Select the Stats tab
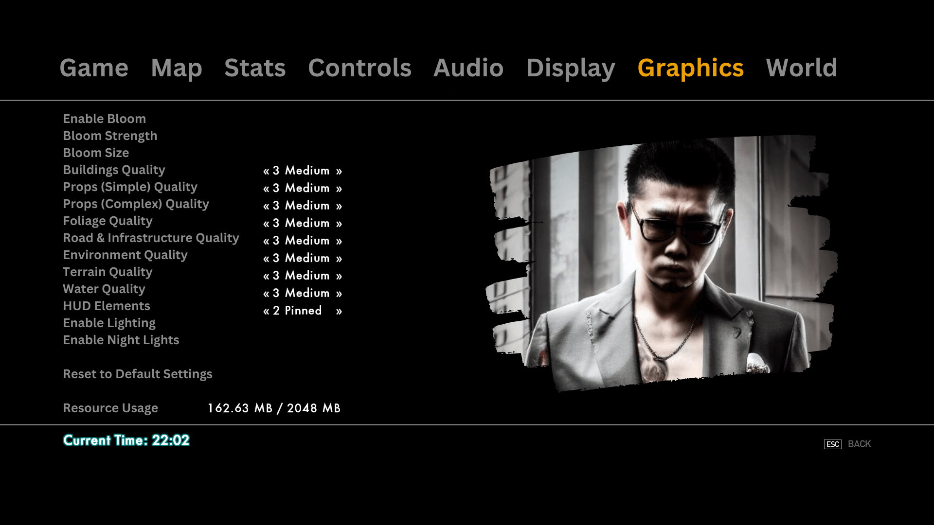Viewport: 934px width, 525px height. 255,68
